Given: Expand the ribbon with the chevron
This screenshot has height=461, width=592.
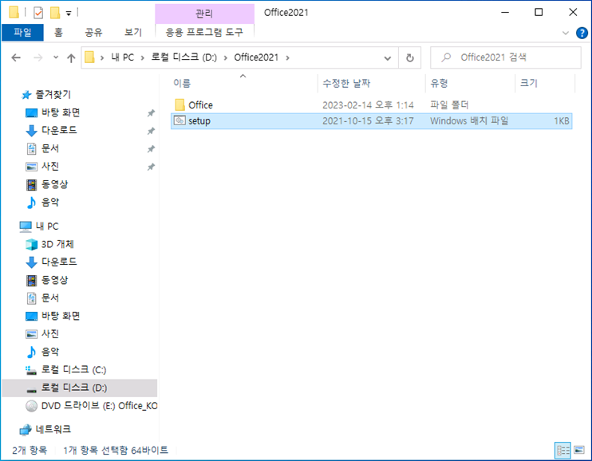Looking at the screenshot, I should point(565,33).
